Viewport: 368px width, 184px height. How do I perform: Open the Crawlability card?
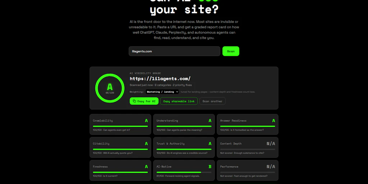pyautogui.click(x=120, y=124)
